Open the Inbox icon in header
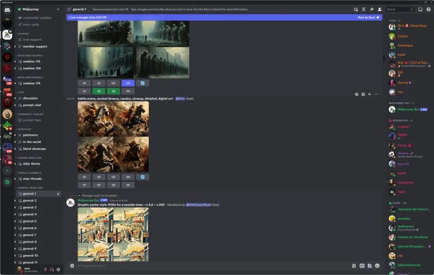This screenshot has height=275, width=434. coord(420,9)
